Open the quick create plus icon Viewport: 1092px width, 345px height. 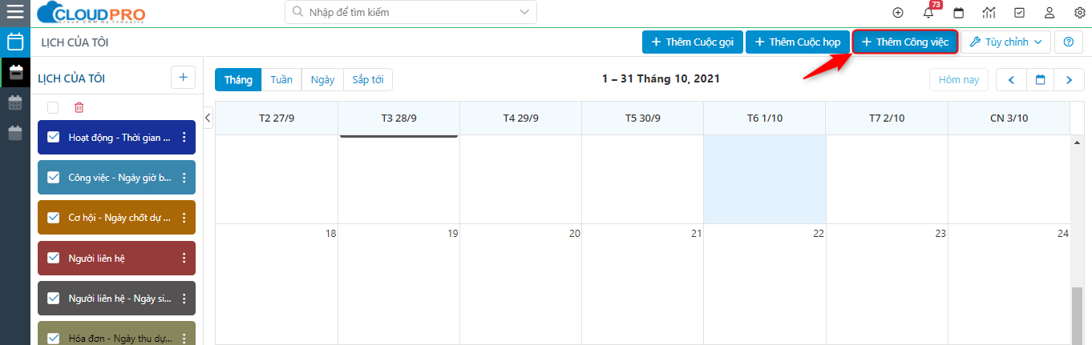[898, 13]
